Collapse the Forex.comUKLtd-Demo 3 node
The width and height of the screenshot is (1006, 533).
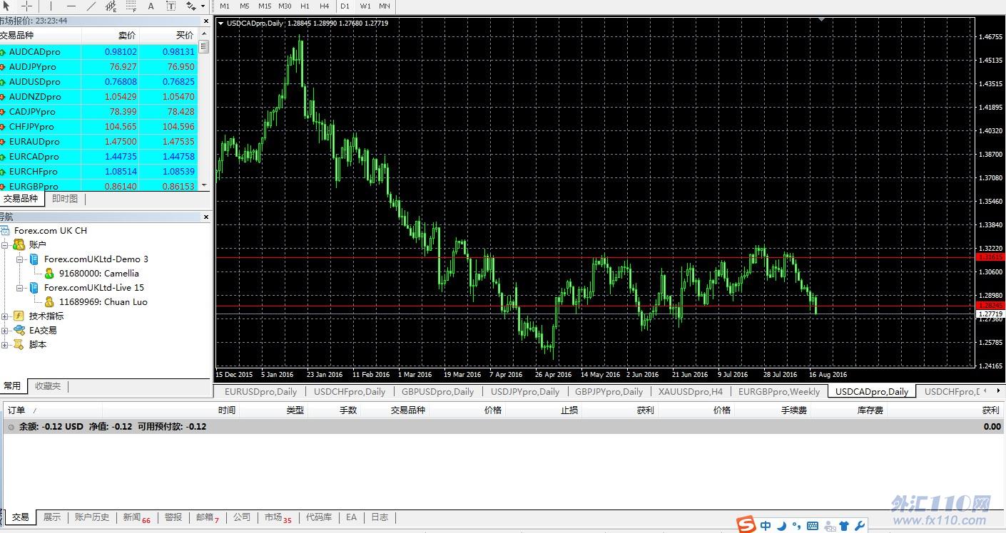[x=20, y=259]
